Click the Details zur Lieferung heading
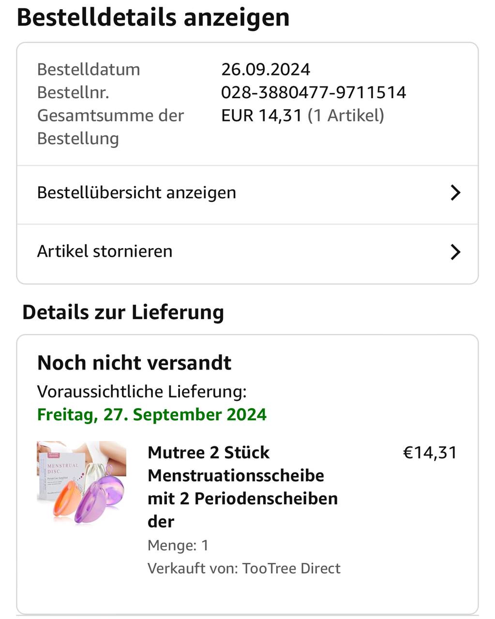 click(123, 312)
